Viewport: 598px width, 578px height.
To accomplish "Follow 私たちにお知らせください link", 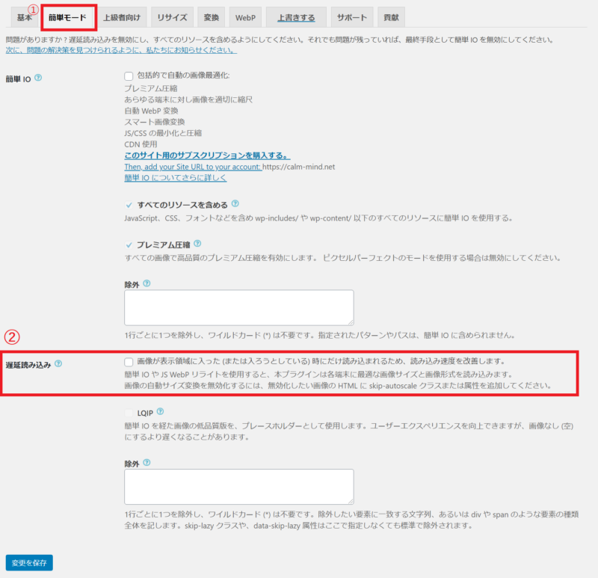I will [x=121, y=50].
